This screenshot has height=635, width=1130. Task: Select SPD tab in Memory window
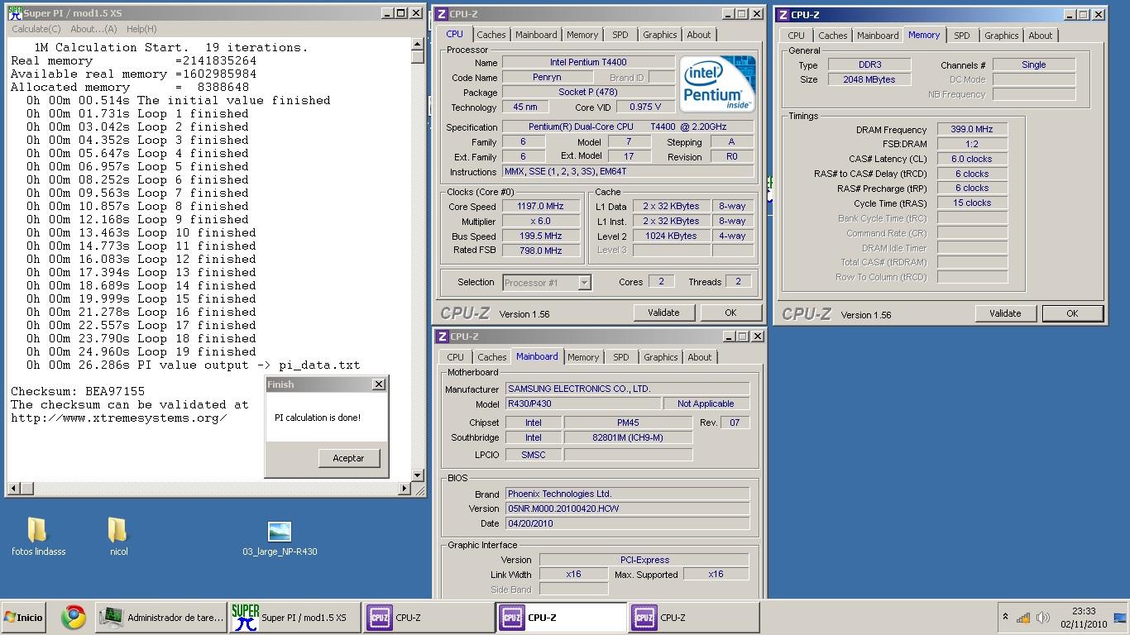click(x=961, y=36)
